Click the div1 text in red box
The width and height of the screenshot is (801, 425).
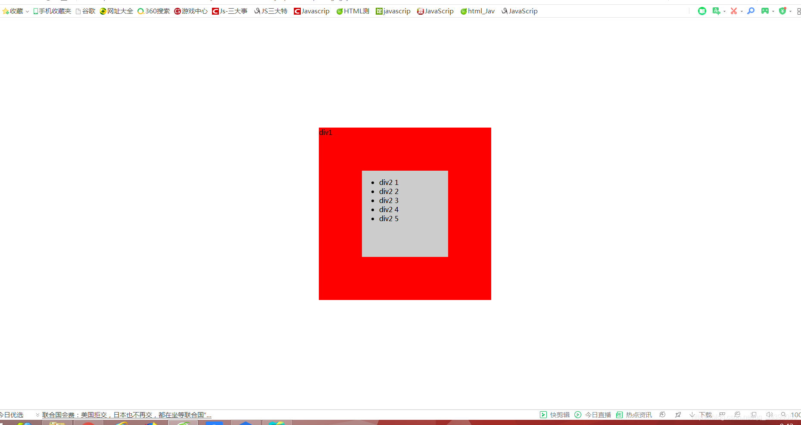326,132
